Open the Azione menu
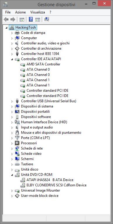The height and width of the screenshot is (224, 113). (x=20, y=12)
